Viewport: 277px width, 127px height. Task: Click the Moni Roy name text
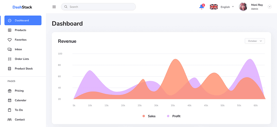coord(257,5)
